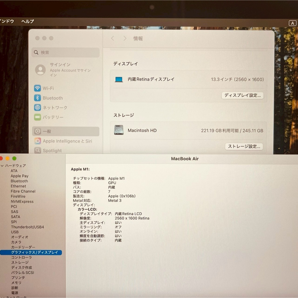
Task: Select オーディオ in the hardware list
Action: point(20,237)
